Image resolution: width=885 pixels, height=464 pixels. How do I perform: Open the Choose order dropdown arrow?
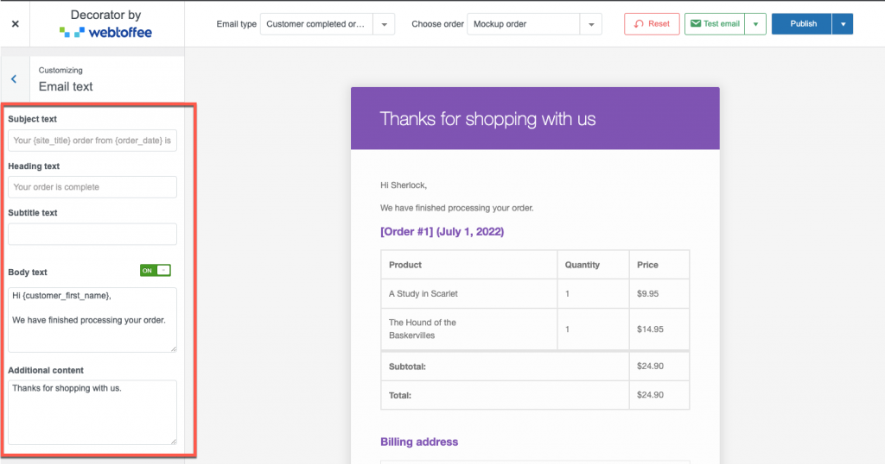click(591, 24)
